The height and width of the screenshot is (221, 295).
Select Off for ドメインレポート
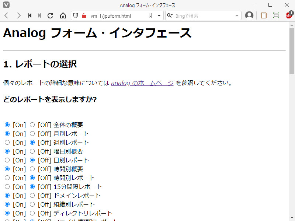32,196
